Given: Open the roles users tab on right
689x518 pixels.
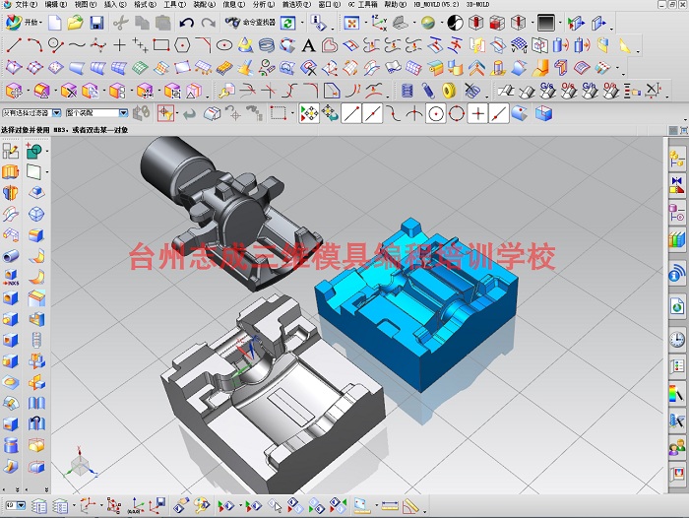Looking at the screenshot, I should coord(677,448).
